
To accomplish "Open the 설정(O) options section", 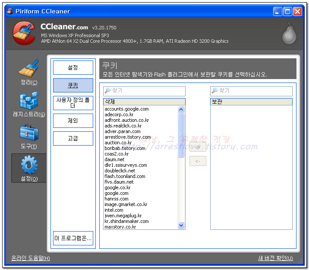I will (x=29, y=168).
